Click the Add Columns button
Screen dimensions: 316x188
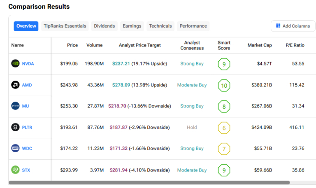(293, 26)
